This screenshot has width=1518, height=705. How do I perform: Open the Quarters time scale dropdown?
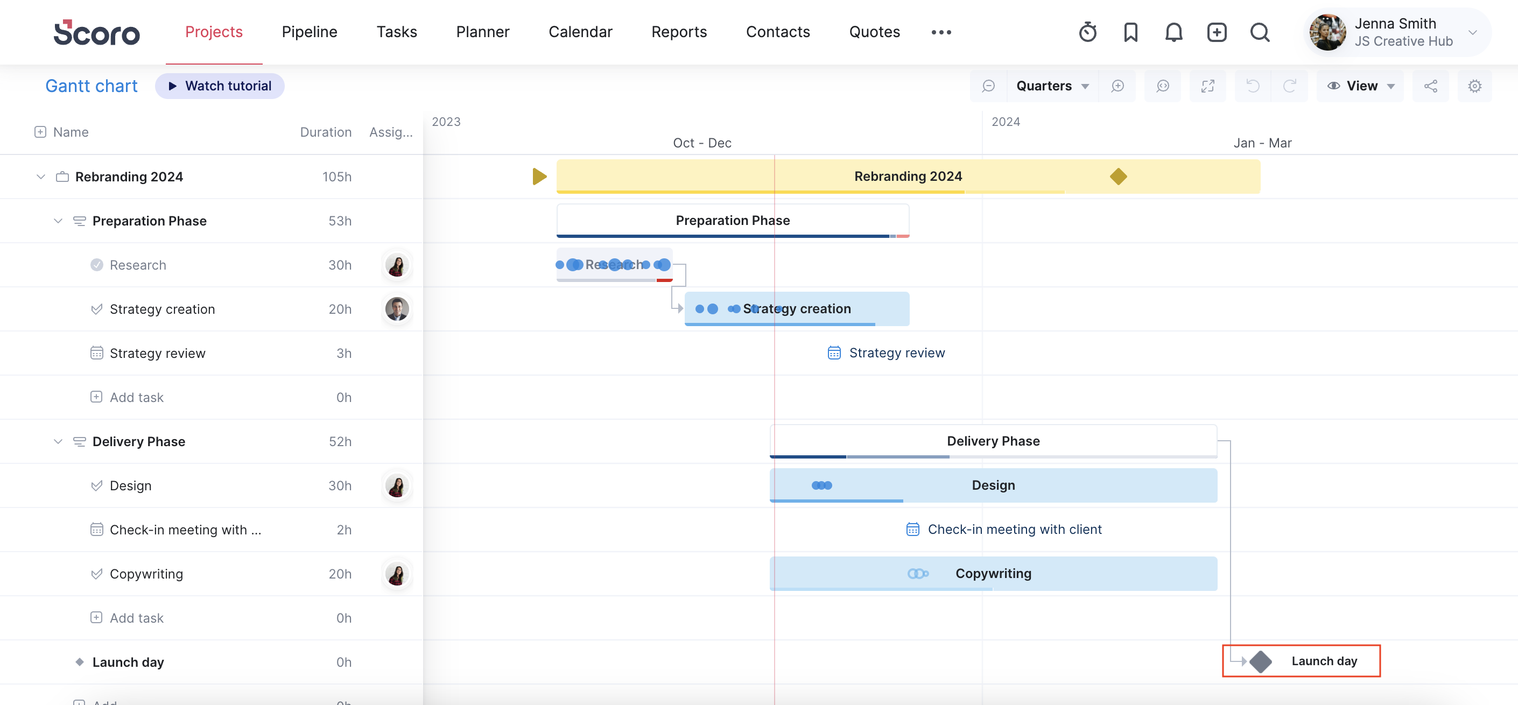click(1052, 86)
